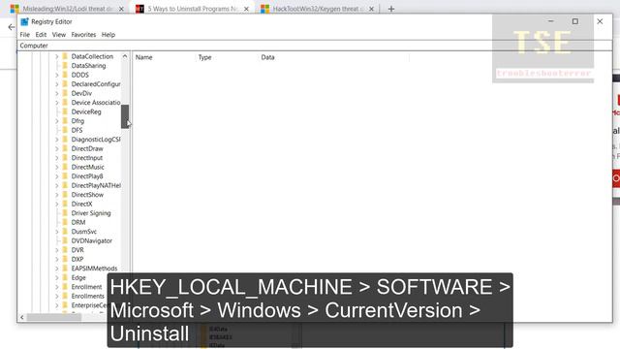Select the DirectX tree entry

[x=81, y=205]
